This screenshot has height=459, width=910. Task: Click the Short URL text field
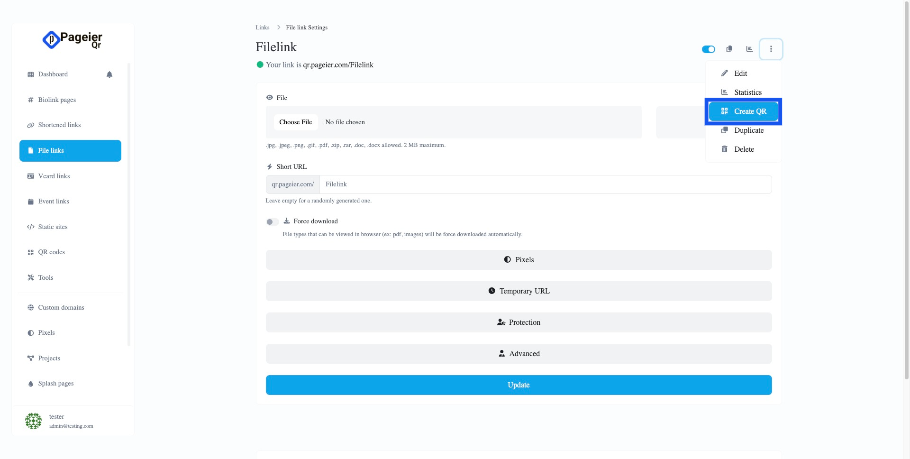(545, 184)
